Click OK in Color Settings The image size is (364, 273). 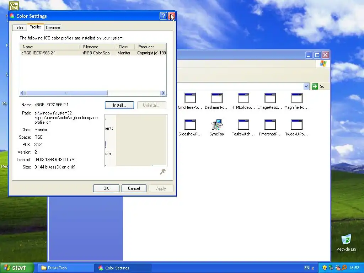pyautogui.click(x=106, y=188)
